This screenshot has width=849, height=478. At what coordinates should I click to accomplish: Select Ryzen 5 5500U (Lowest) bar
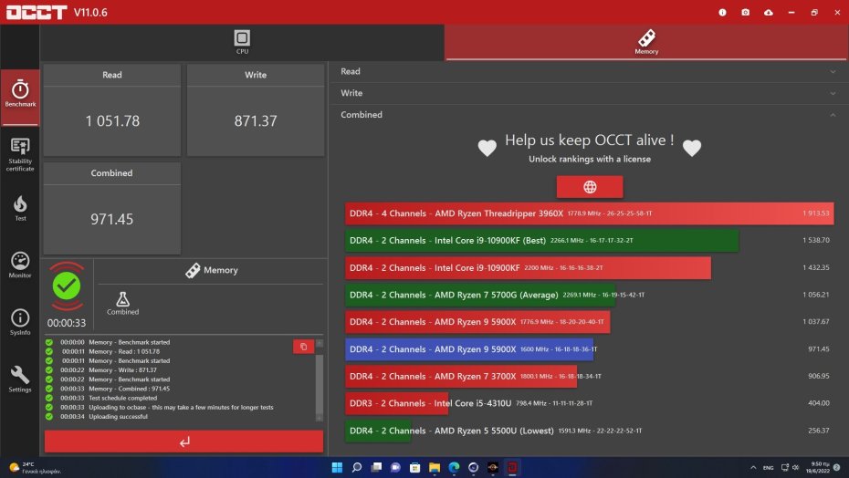point(379,431)
